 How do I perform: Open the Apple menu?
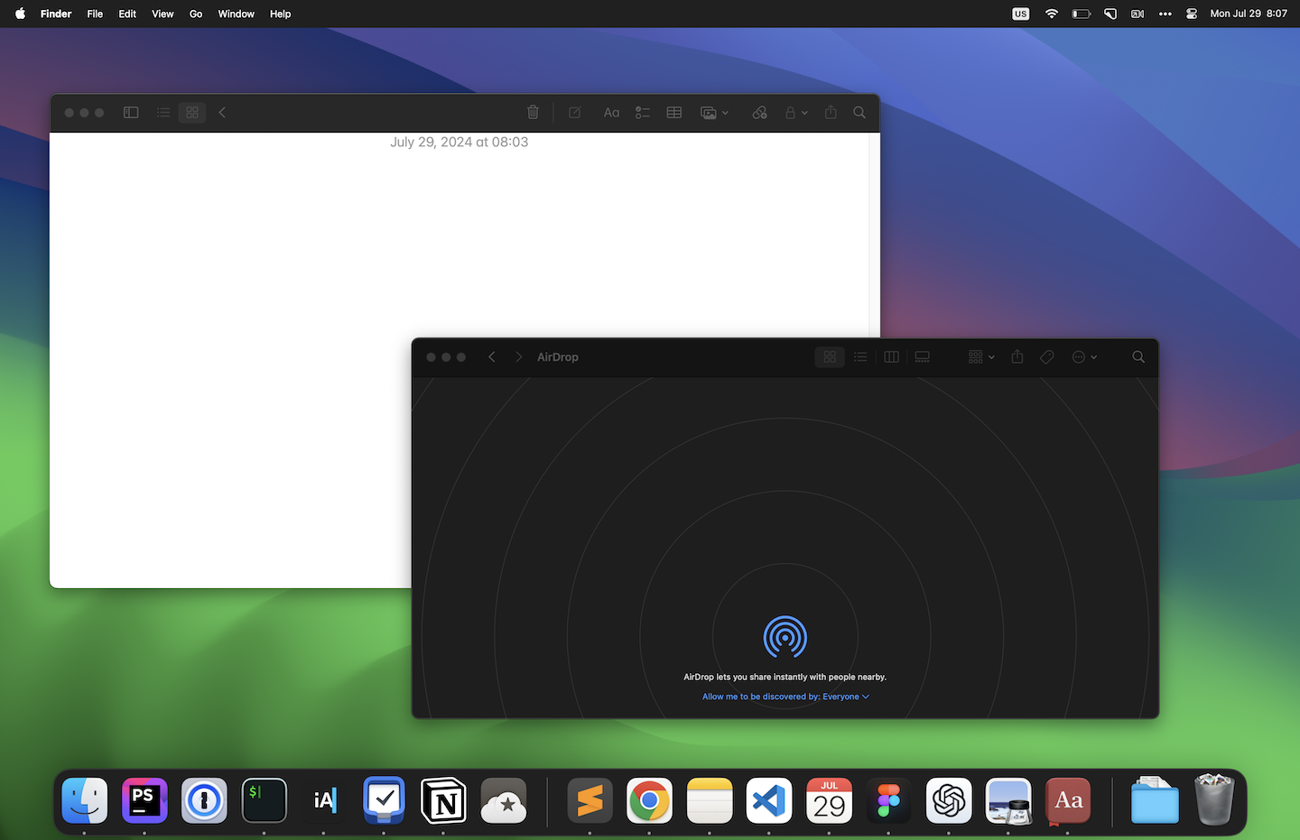click(20, 14)
